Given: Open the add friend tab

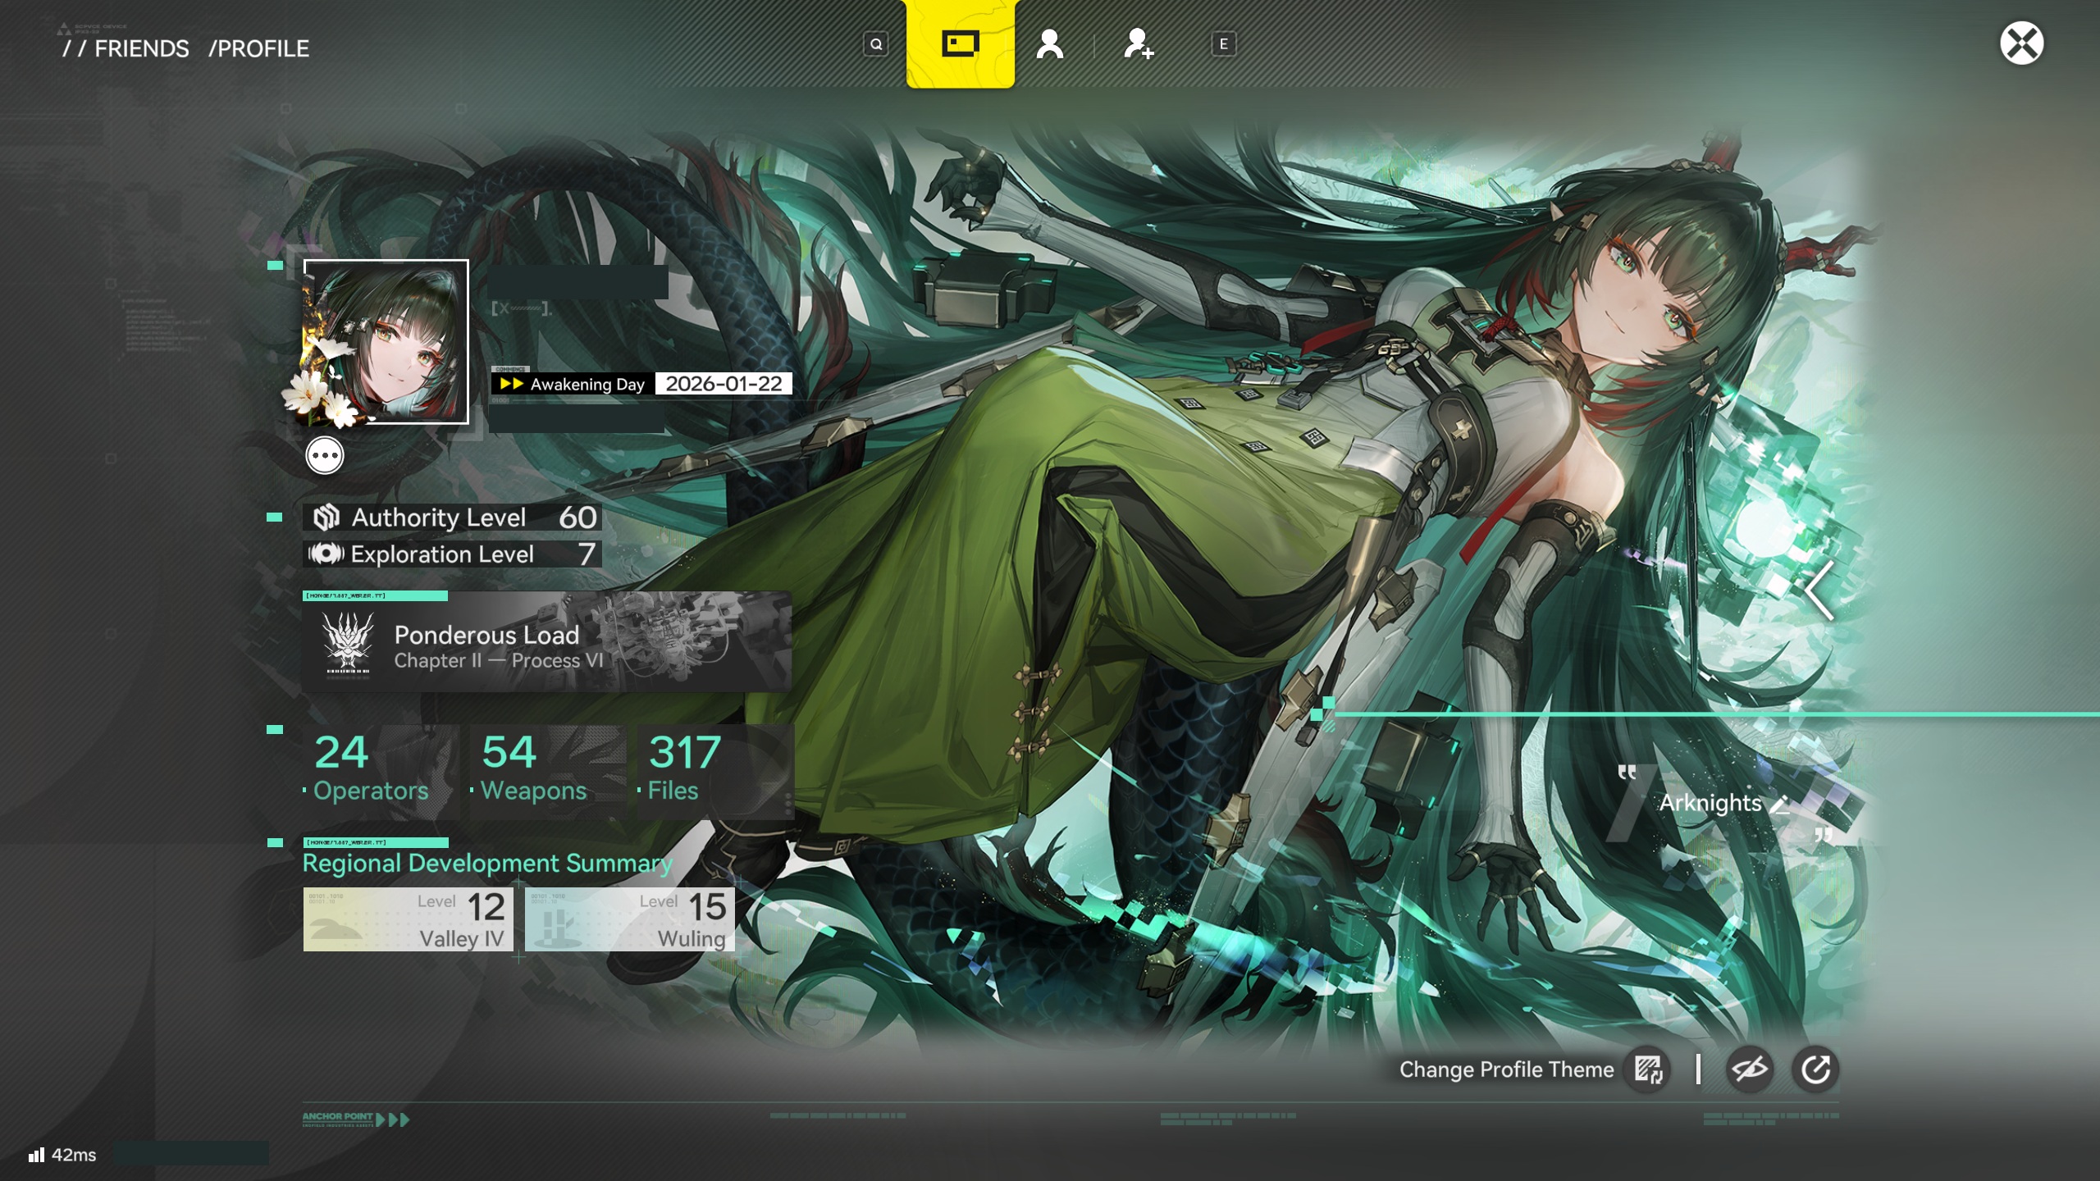Looking at the screenshot, I should [x=1139, y=44].
